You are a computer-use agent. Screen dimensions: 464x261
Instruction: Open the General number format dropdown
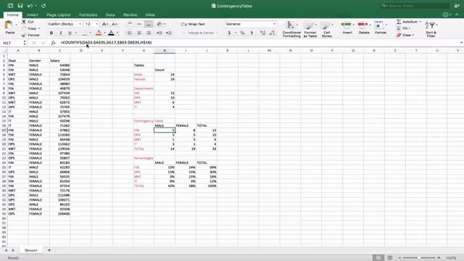coord(274,24)
